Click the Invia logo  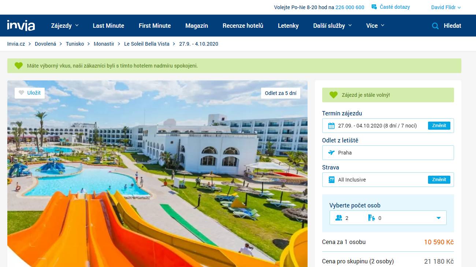click(x=21, y=26)
